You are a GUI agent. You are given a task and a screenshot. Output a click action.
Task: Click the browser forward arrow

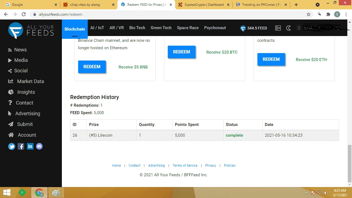15,14
